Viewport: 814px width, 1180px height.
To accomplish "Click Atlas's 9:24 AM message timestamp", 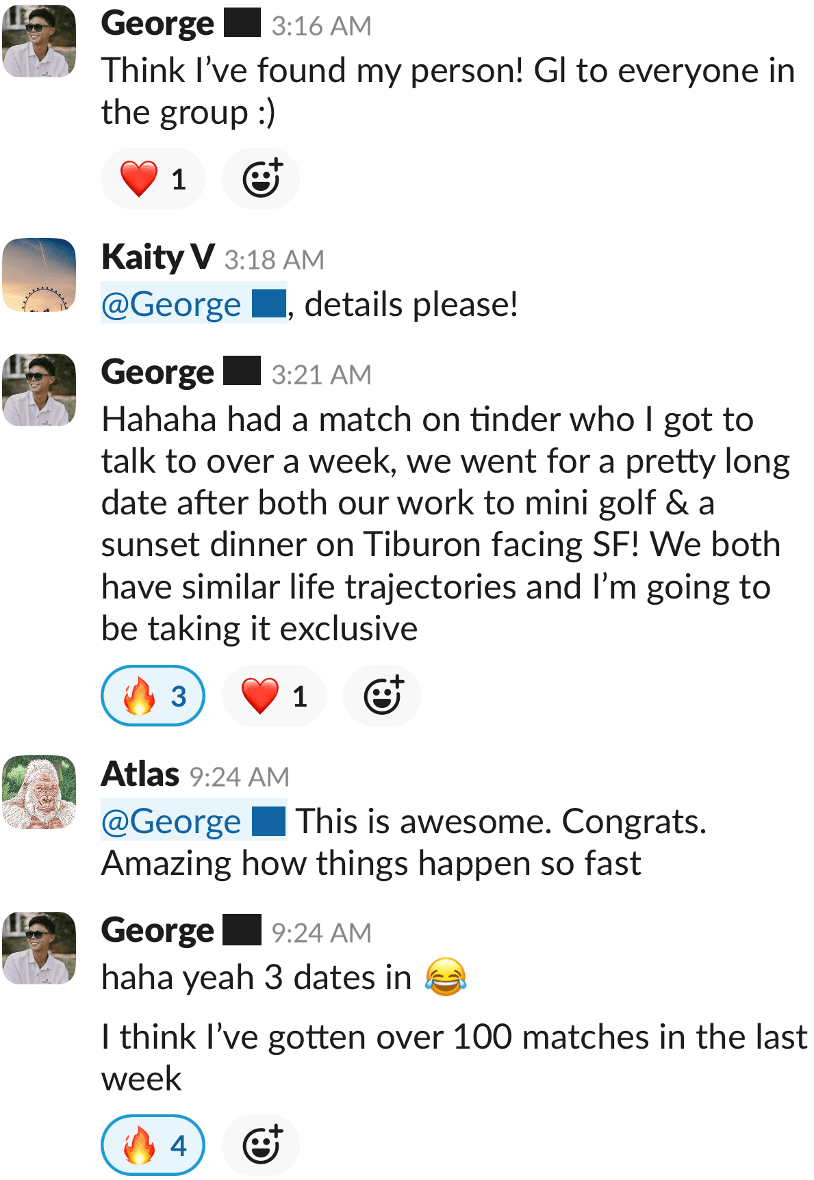I will click(239, 777).
